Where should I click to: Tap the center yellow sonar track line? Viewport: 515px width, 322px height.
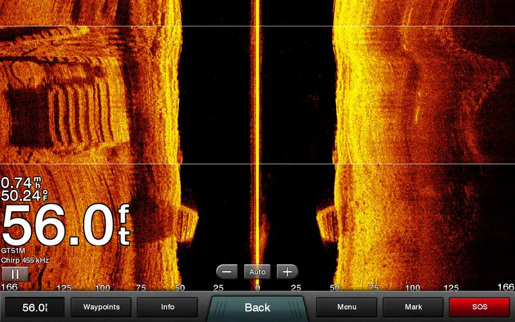pyautogui.click(x=257, y=129)
